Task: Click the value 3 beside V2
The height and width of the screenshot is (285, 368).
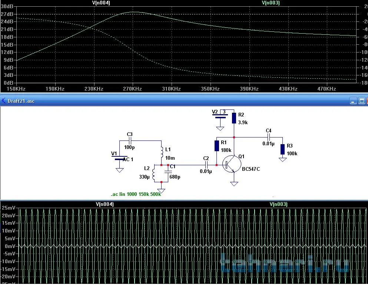Action: [x=224, y=112]
